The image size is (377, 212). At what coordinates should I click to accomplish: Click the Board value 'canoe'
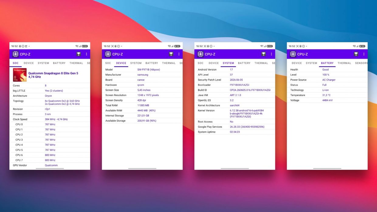(141, 80)
